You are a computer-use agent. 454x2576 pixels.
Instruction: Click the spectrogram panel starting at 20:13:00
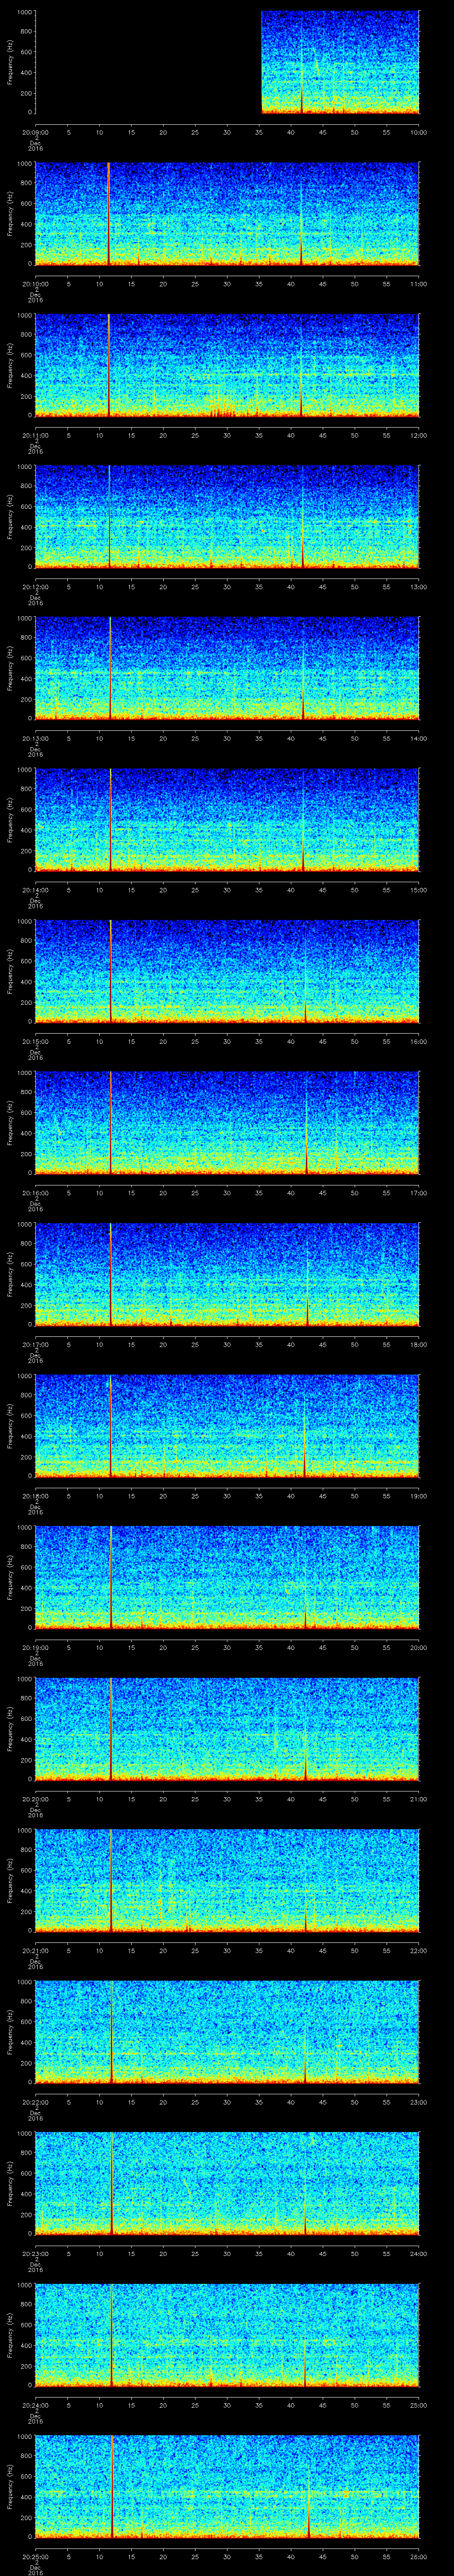227,669
